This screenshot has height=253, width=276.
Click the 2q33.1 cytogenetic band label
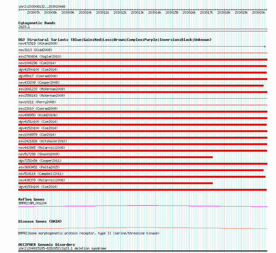tap(24, 27)
